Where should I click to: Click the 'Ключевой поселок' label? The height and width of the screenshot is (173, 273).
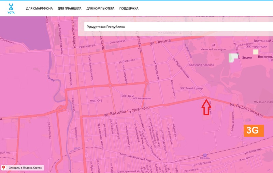click(201, 65)
